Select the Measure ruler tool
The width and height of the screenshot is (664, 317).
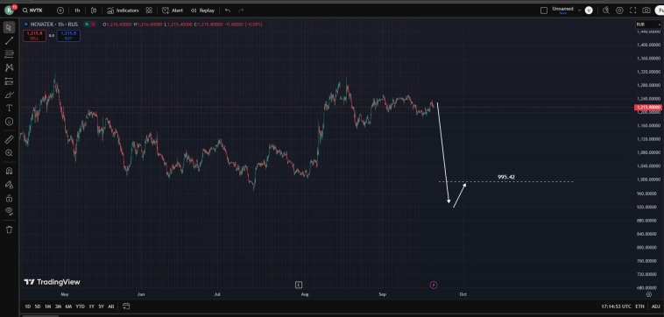(9, 139)
